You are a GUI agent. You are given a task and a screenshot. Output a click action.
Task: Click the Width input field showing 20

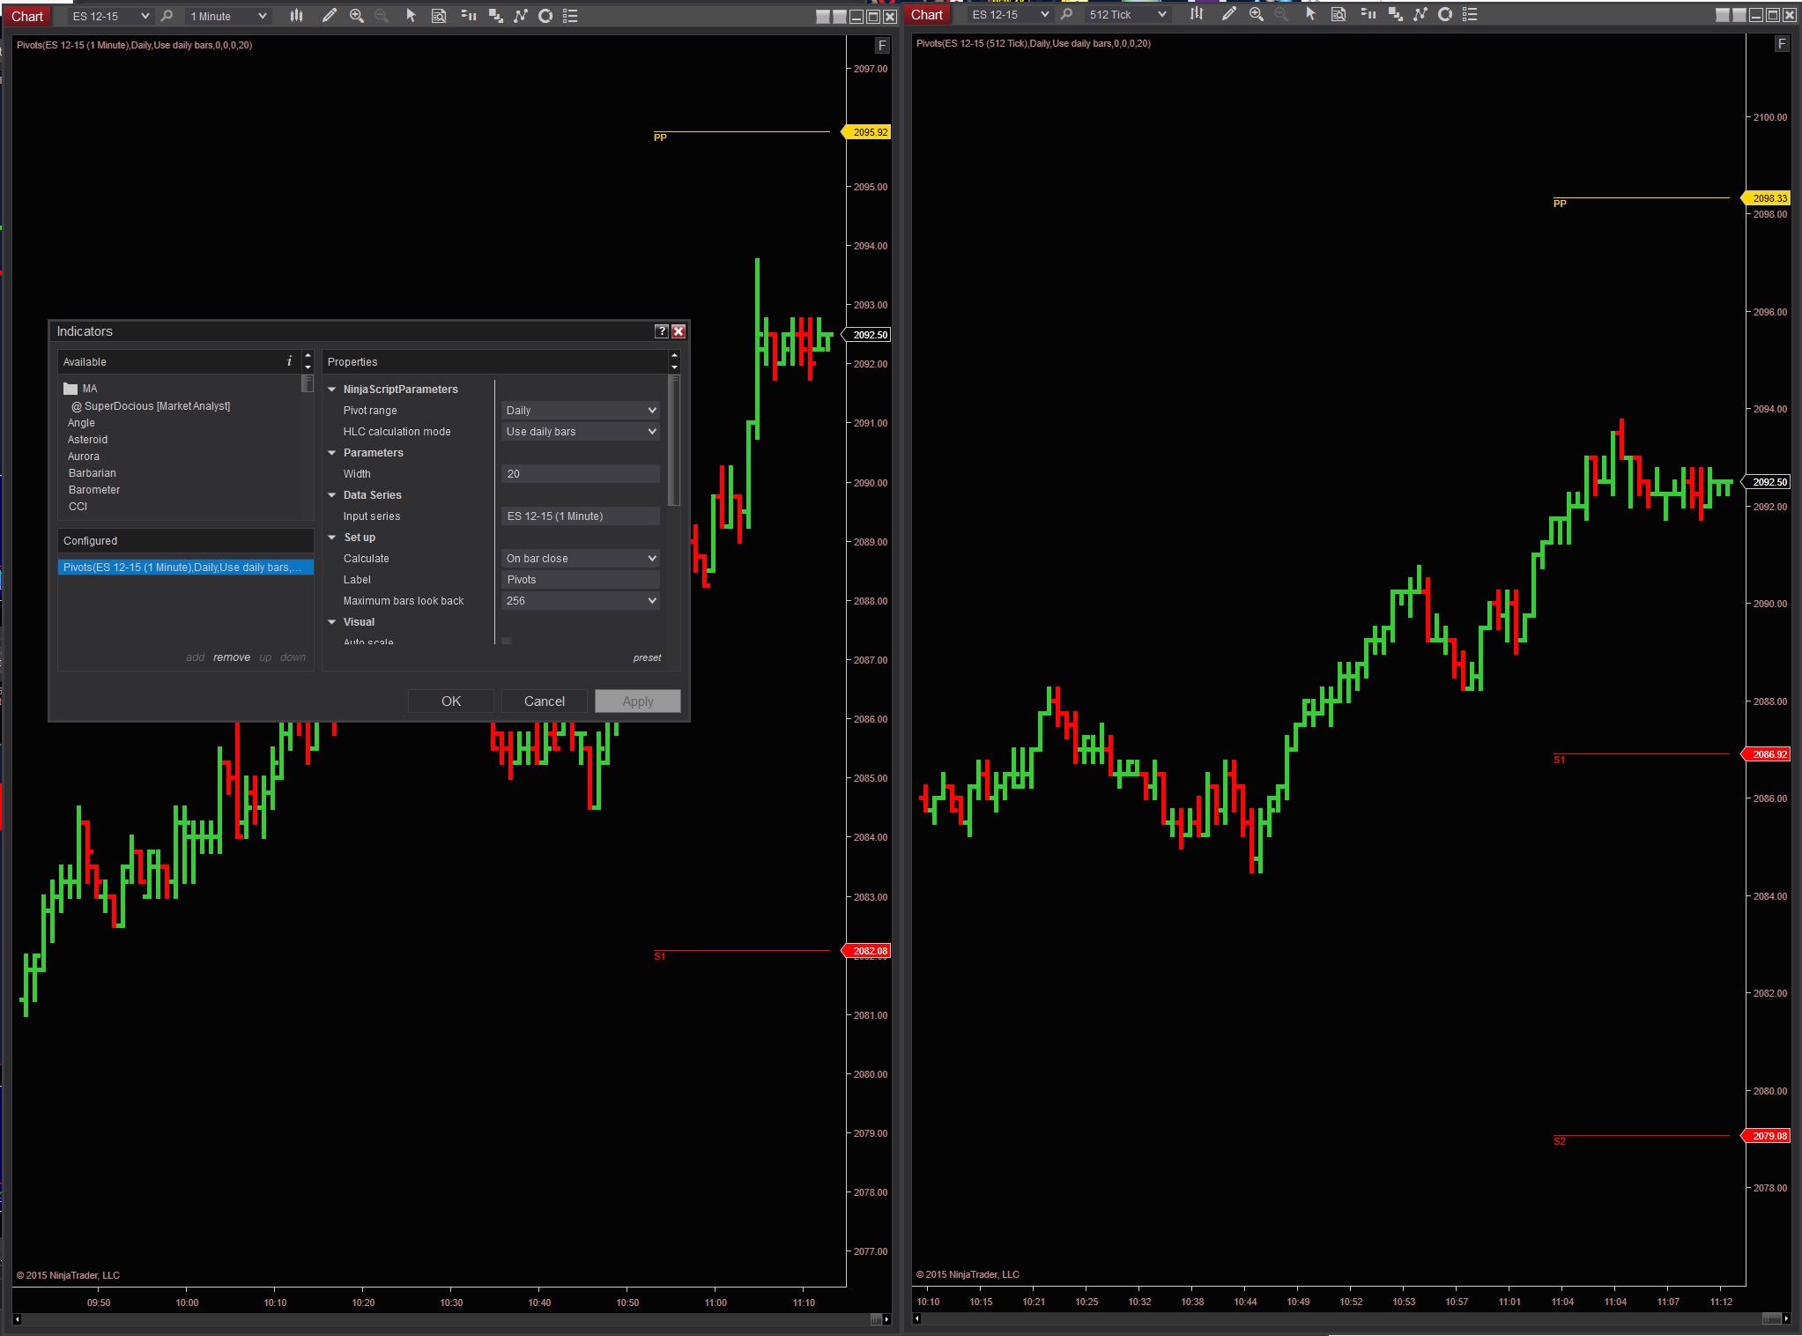tap(581, 474)
